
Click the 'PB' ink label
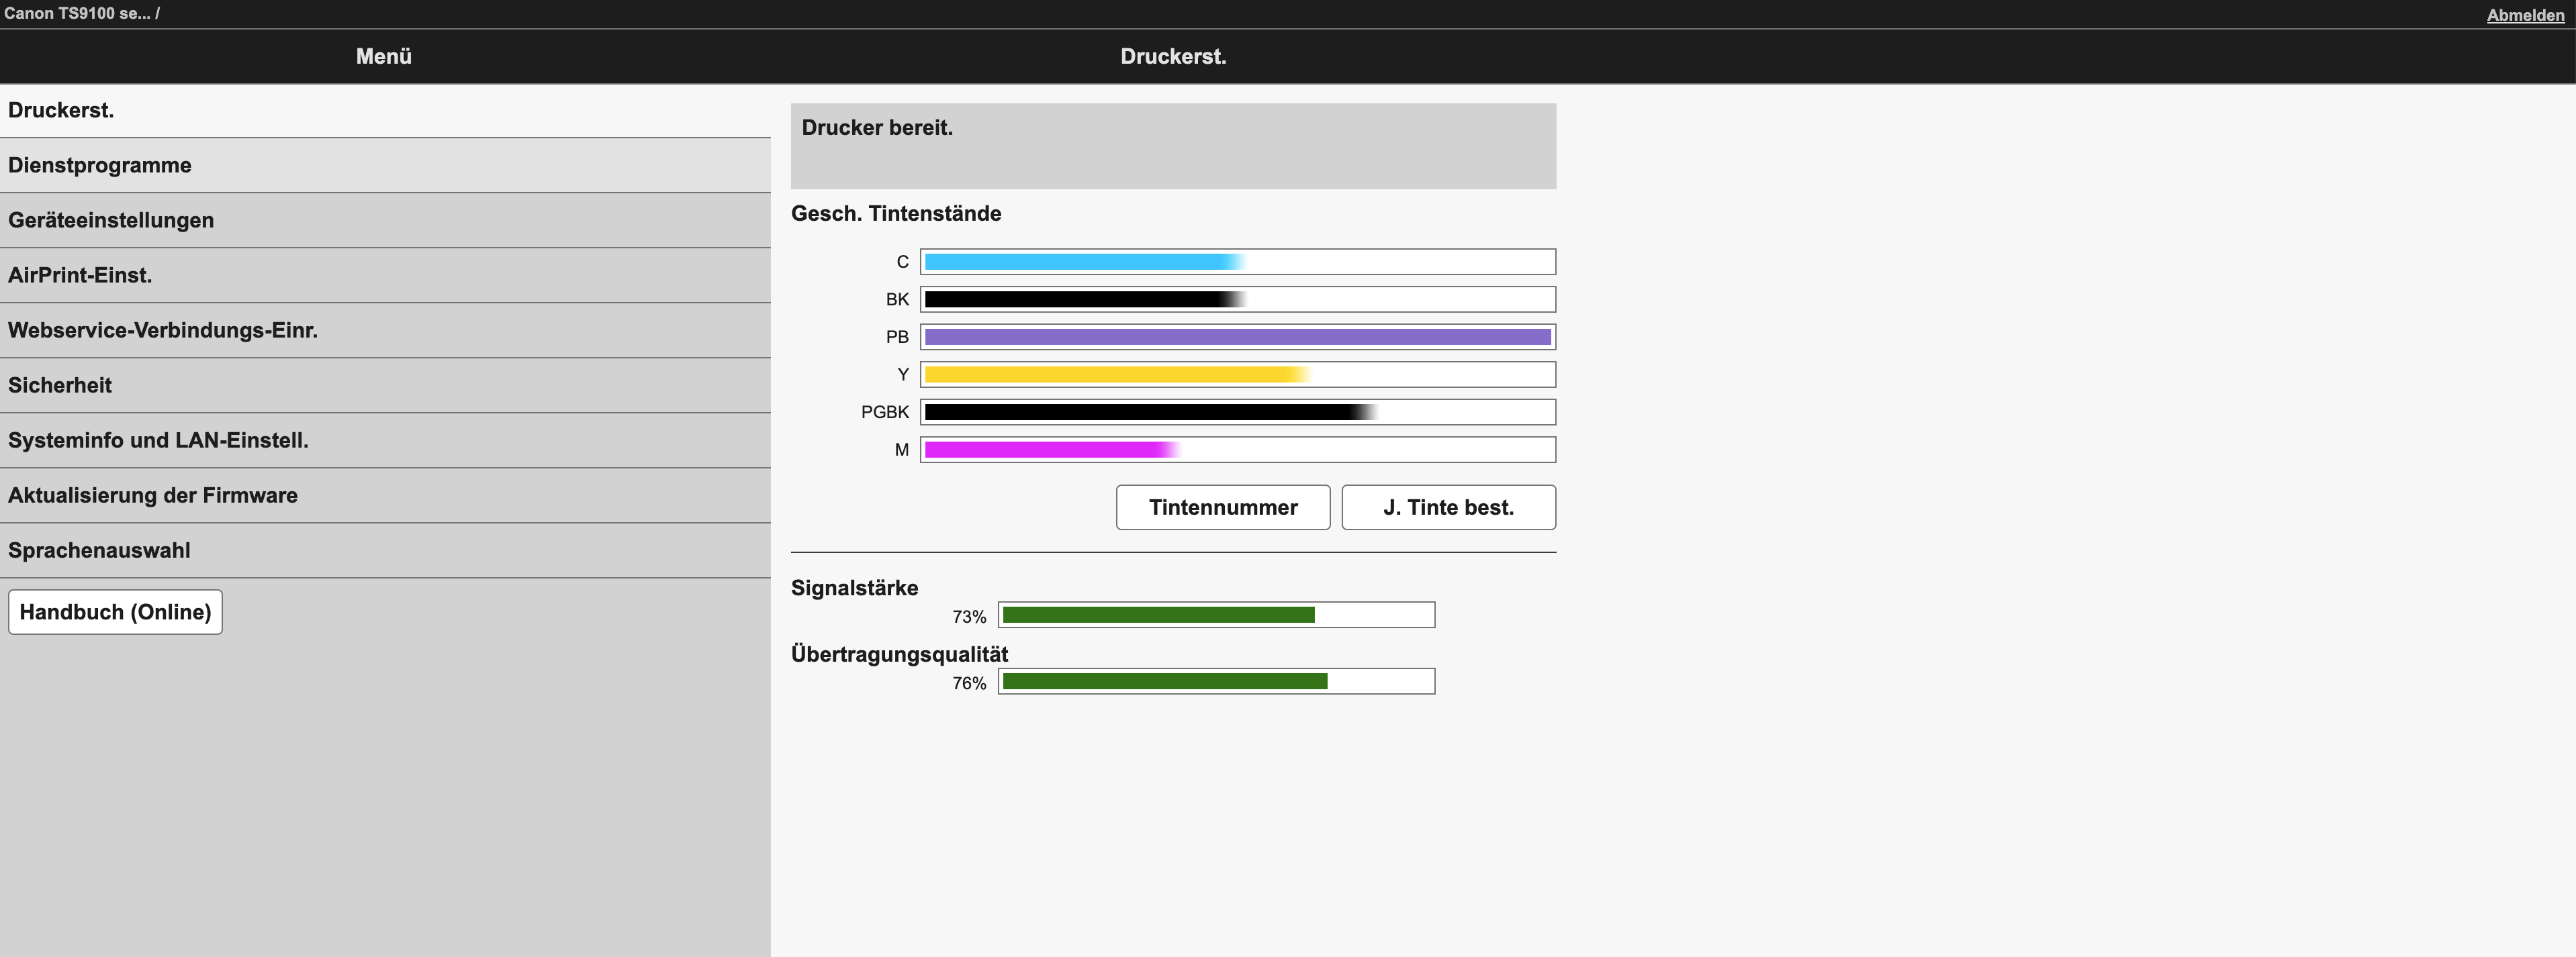[x=897, y=337]
